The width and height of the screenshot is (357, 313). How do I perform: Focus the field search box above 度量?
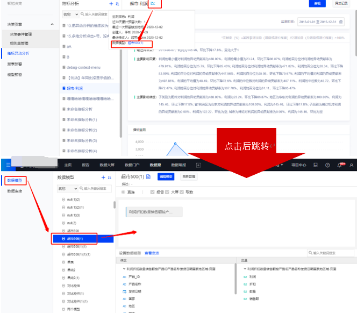[x=330, y=253]
